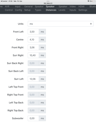This screenshot has width=96, height=128.
Task: Open Speaker Types tab
Action: point(39,8)
